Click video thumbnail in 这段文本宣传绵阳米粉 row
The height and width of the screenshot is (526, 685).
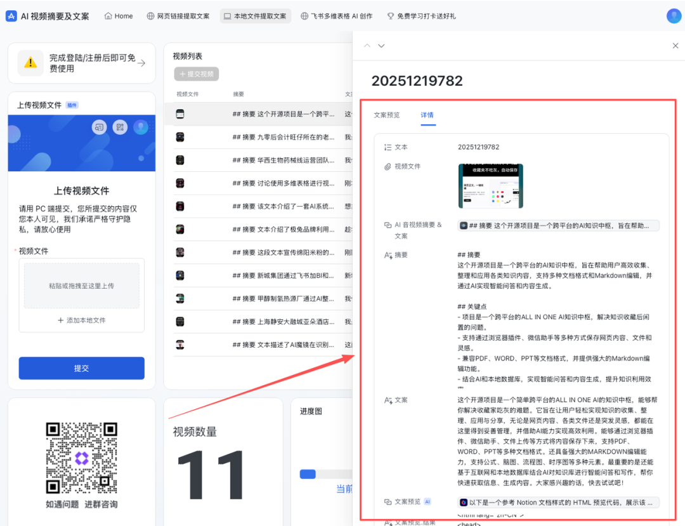pos(180,253)
